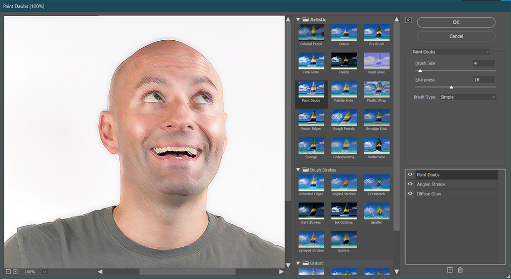This screenshot has width=511, height=279.
Task: Open the Paint Daubs filter dropdown
Action: (450, 52)
